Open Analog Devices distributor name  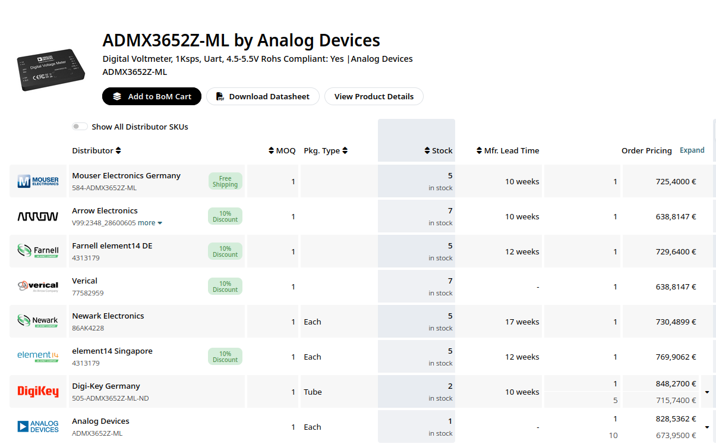tap(100, 421)
